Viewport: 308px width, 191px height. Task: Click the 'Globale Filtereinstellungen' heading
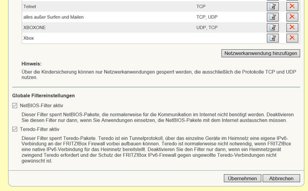[43, 95]
